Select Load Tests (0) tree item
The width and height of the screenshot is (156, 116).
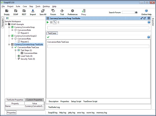tap(27, 56)
